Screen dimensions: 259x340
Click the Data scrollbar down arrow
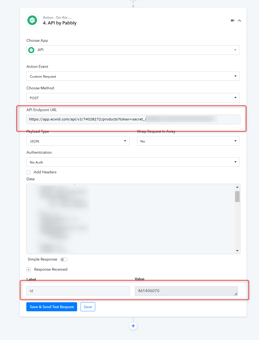(x=237, y=251)
